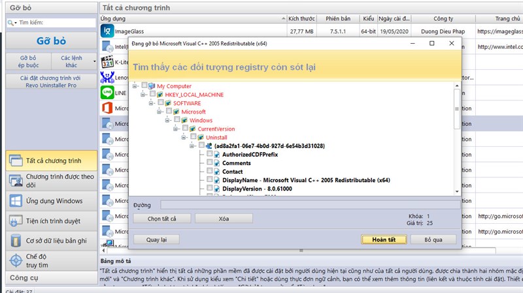Click the Hoàn tất button
523x293 pixels.
[x=384, y=239]
